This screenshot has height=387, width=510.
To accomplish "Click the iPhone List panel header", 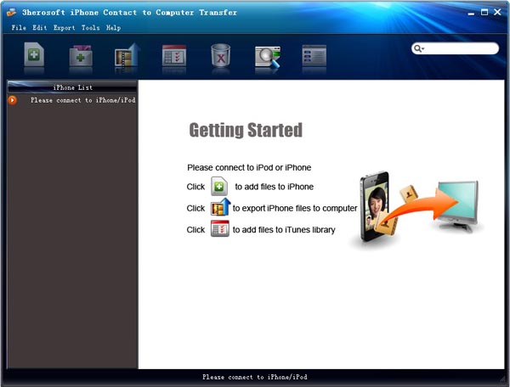I will pos(72,87).
